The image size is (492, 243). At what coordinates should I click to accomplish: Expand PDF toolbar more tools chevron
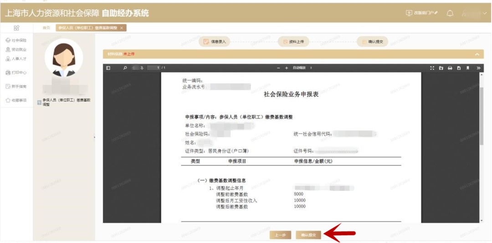(x=478, y=68)
